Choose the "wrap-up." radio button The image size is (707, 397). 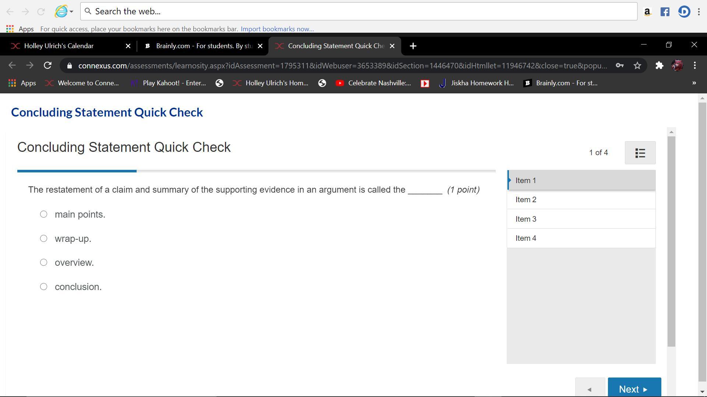(x=43, y=239)
